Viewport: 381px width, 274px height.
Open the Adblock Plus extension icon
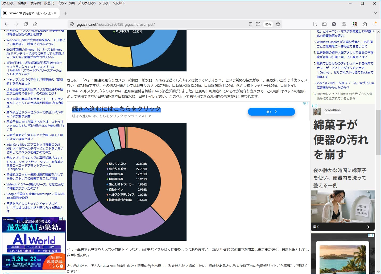coord(344,24)
